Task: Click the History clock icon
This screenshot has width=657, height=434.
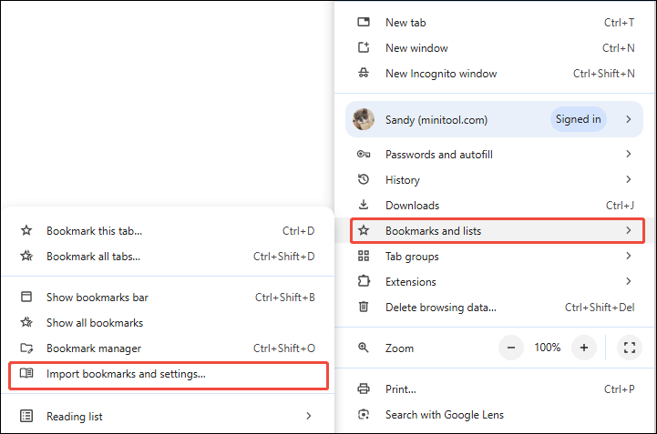Action: (364, 180)
